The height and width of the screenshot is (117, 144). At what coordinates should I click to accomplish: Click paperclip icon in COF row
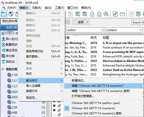[x=59, y=106]
